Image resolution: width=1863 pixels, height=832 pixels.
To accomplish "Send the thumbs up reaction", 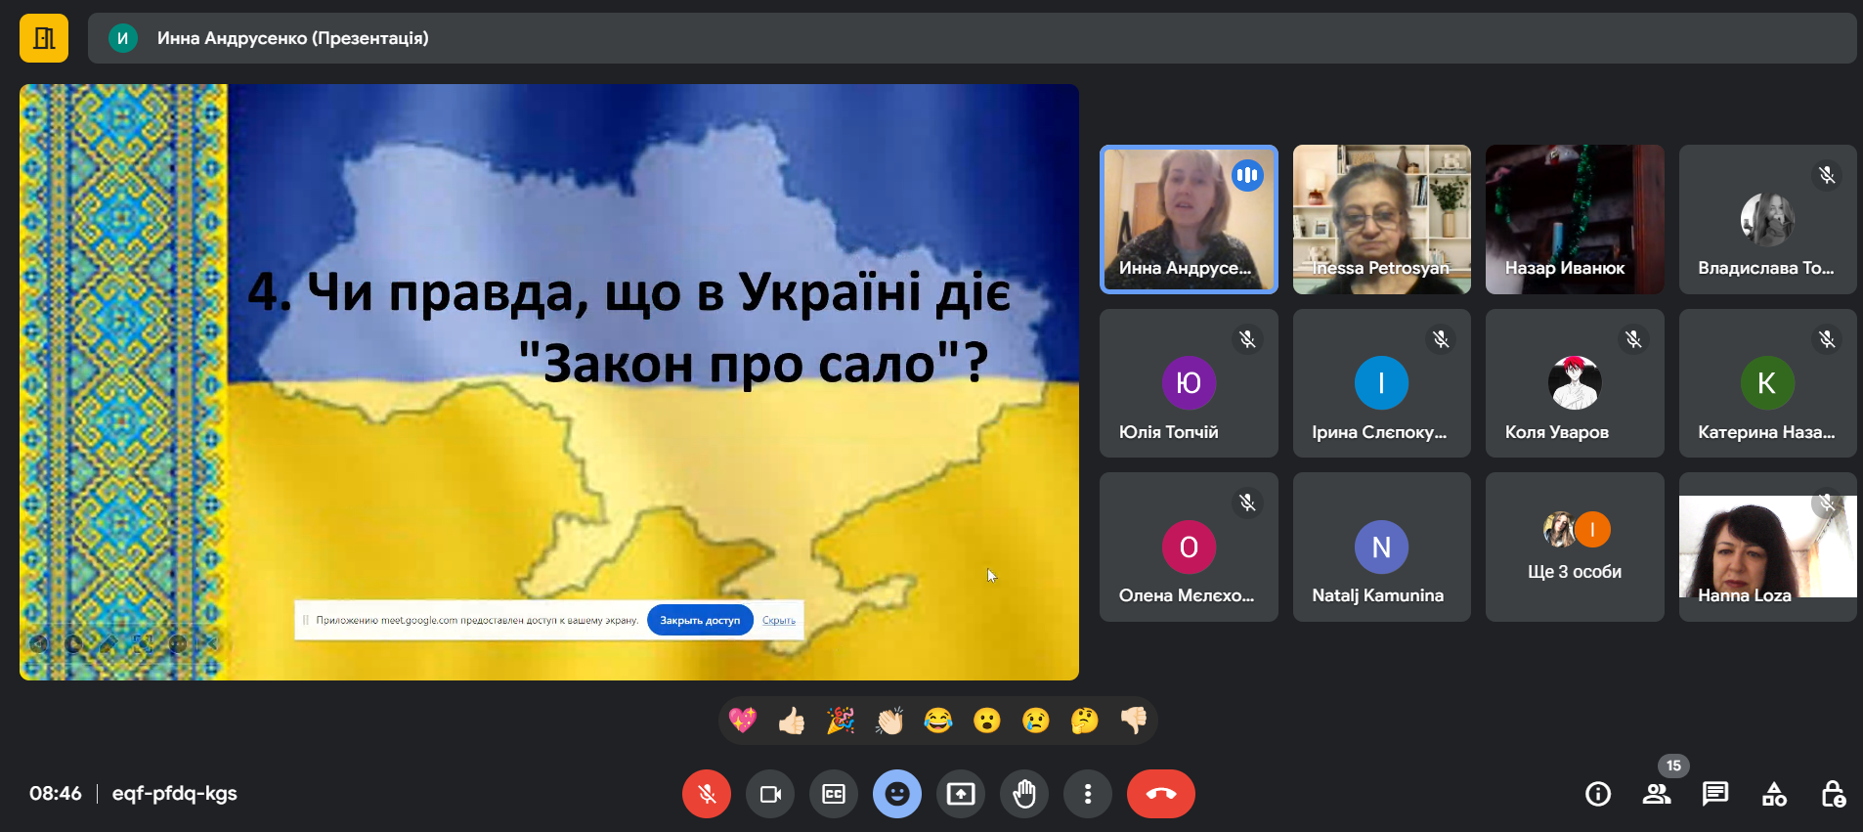I will tap(792, 722).
